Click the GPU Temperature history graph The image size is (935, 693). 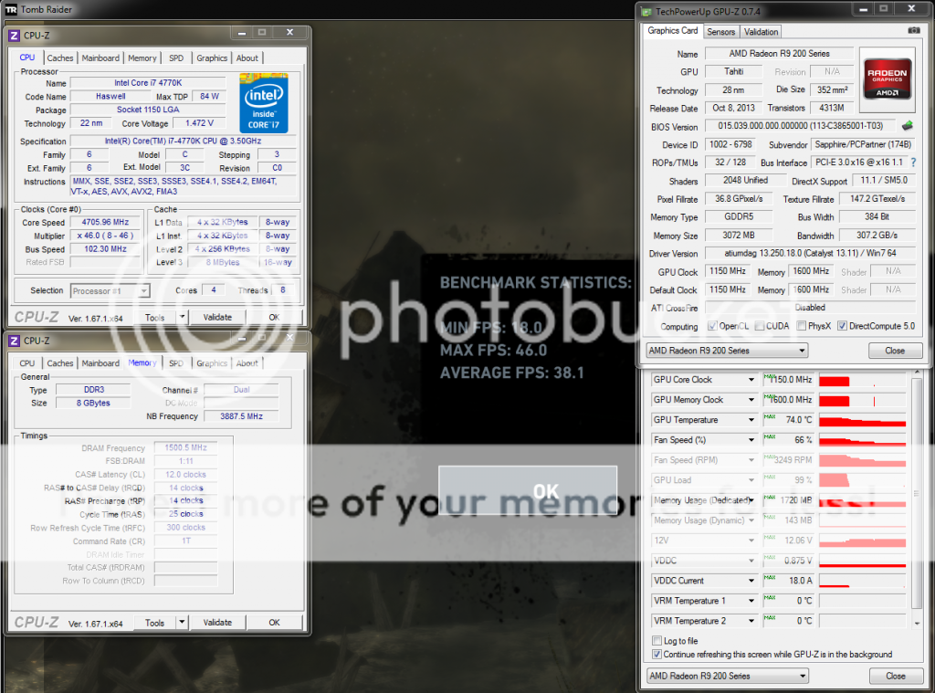(861, 420)
